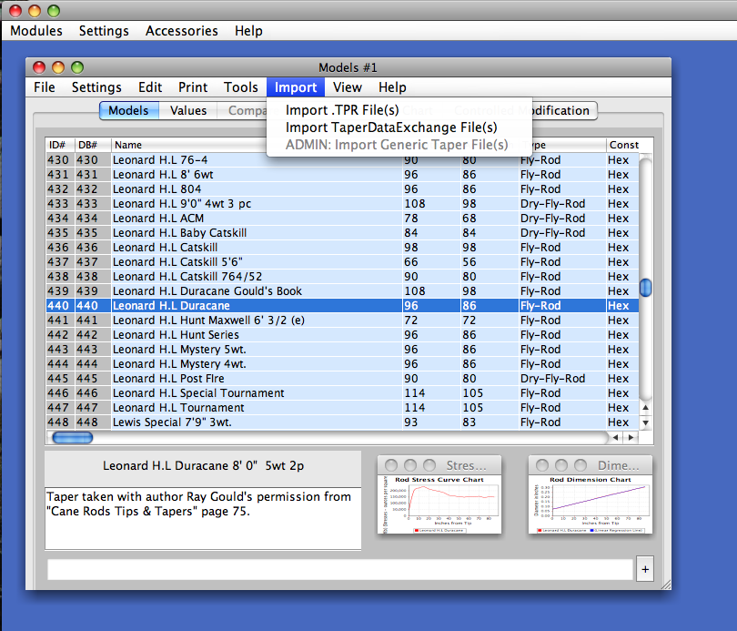This screenshot has height=631, width=737.
Task: Open the Rod Stress Curve Chart thumbnail
Action: coord(439,494)
